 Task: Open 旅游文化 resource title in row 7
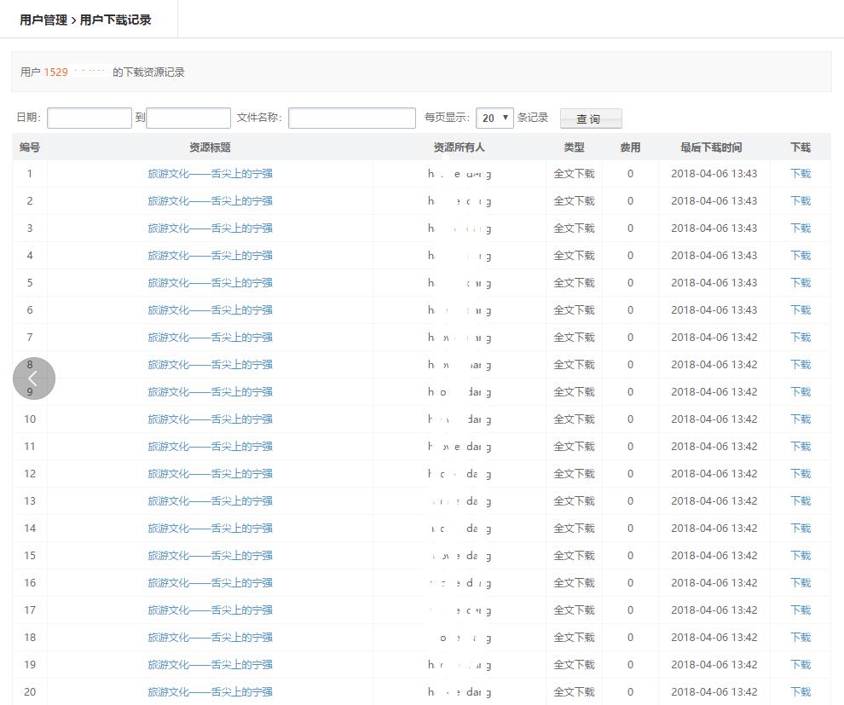tap(210, 338)
